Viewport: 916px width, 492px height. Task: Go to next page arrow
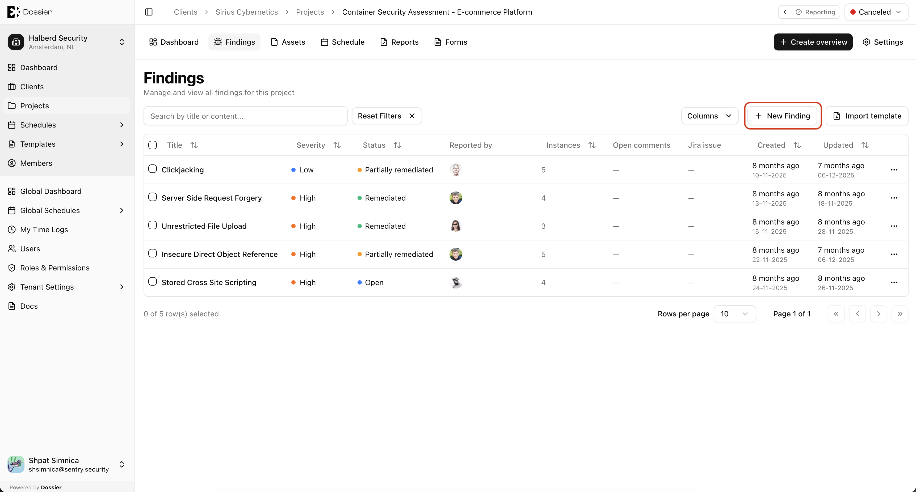click(879, 314)
